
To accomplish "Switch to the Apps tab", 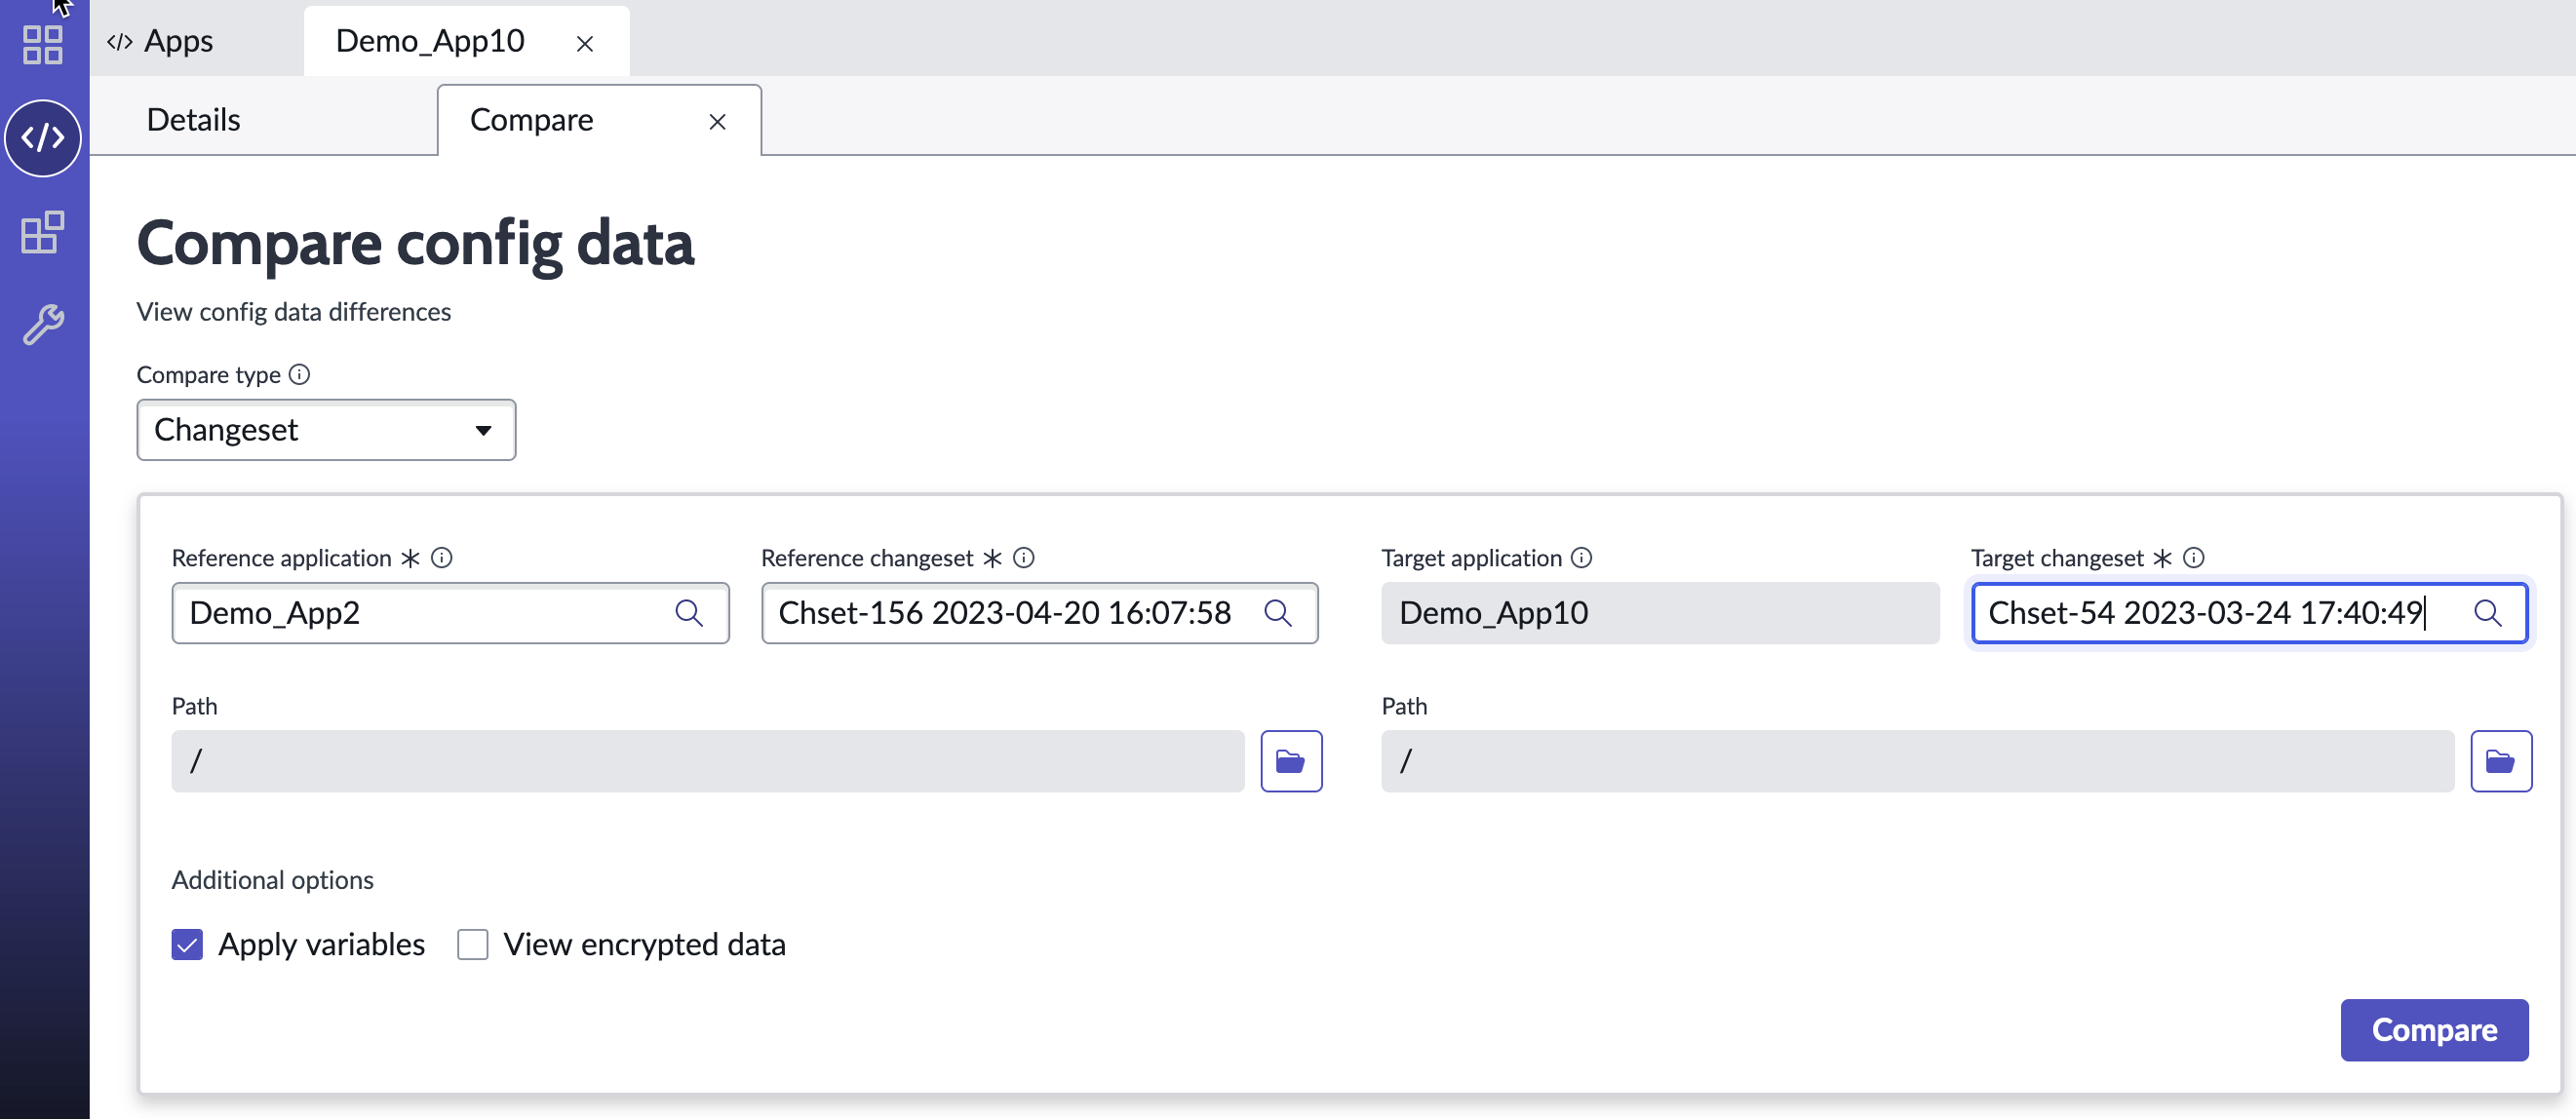I will (x=162, y=41).
